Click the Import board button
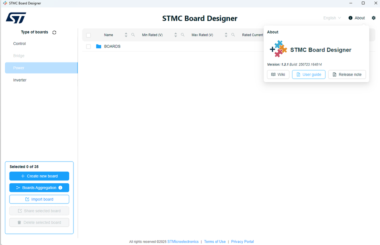The image size is (380, 245). coord(39,199)
